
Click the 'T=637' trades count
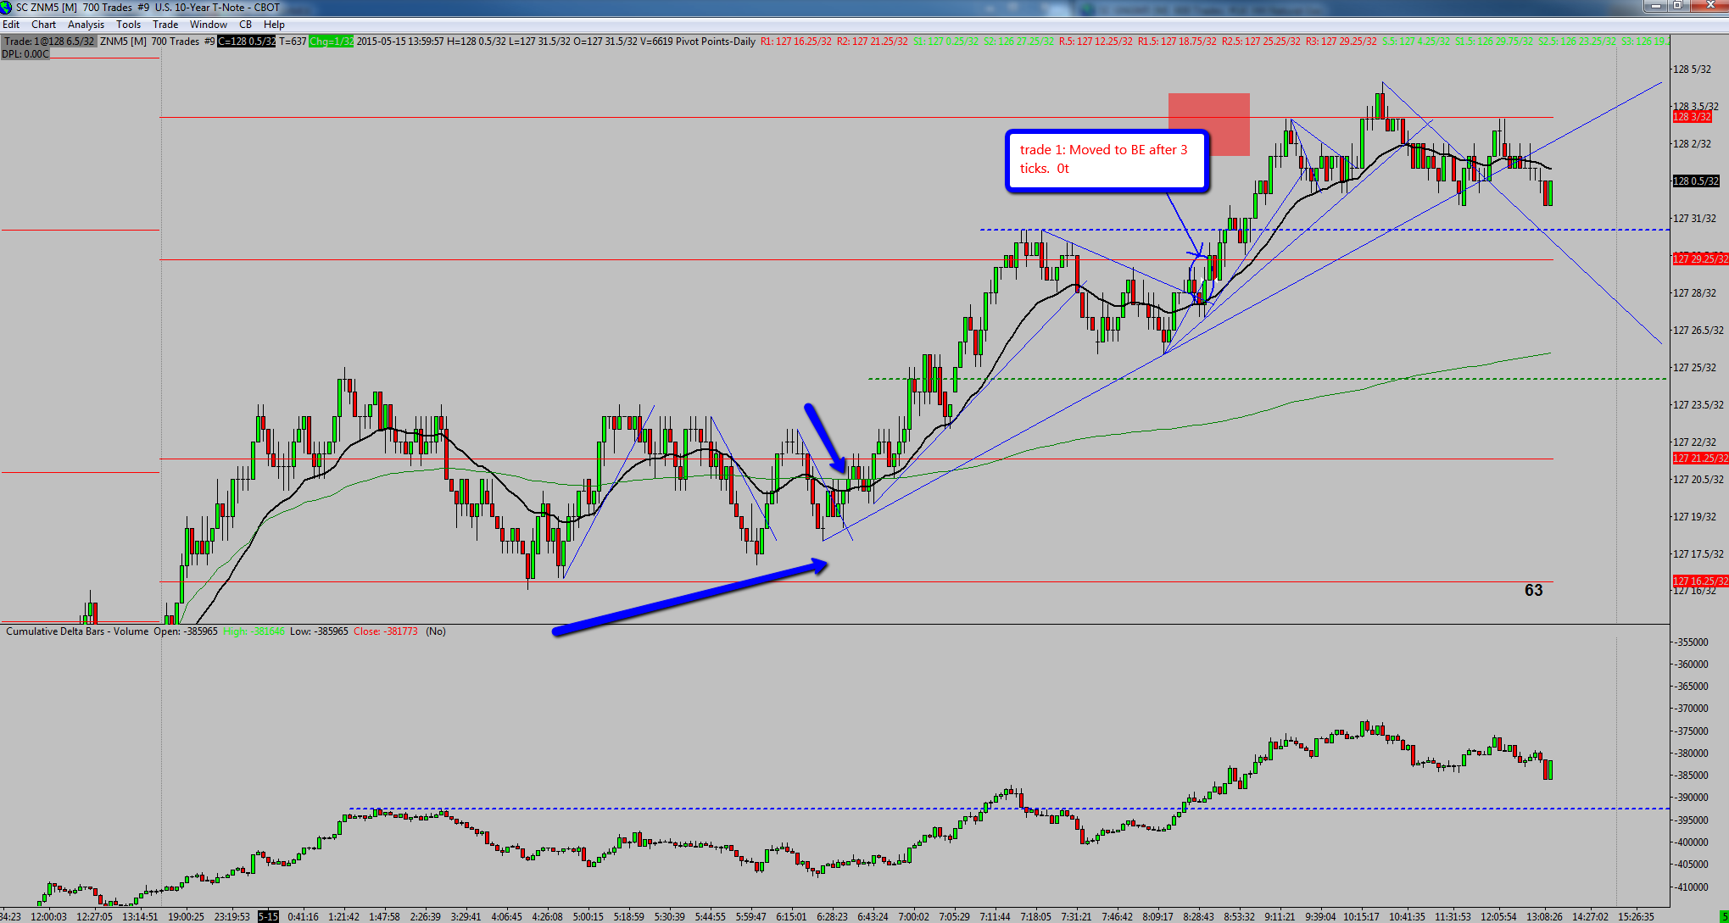click(x=293, y=42)
